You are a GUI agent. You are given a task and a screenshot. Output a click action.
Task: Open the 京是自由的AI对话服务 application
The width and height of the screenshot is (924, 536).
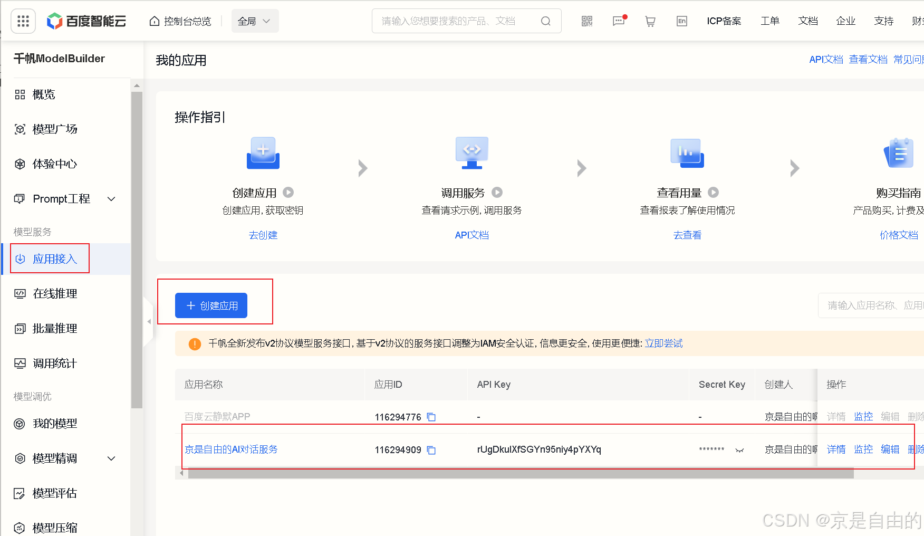(x=231, y=449)
